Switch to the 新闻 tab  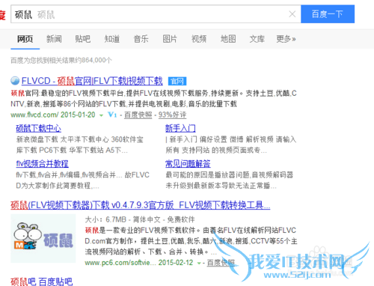(x=54, y=39)
